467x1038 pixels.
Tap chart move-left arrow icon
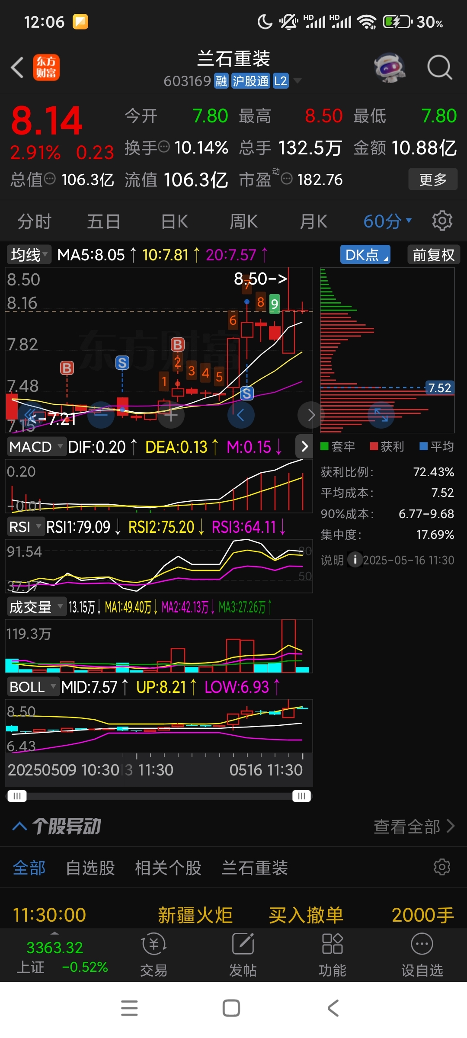pos(241,415)
